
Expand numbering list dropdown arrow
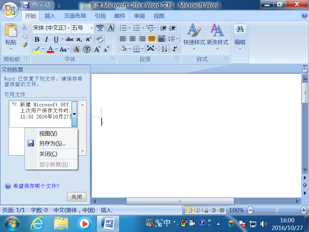tap(143, 28)
